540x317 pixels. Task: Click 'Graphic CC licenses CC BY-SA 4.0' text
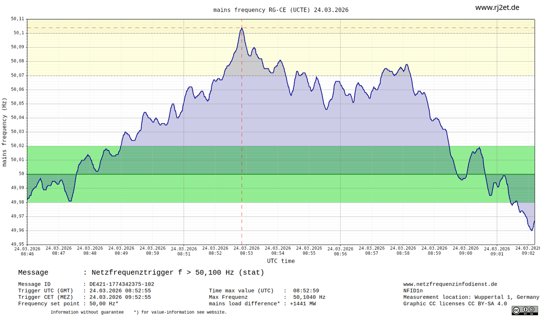[455, 304]
